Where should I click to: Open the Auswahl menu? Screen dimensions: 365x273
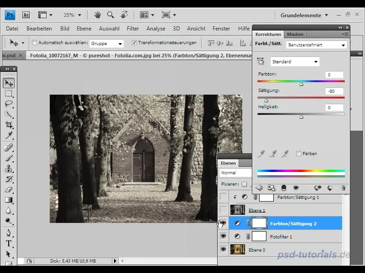(109, 29)
